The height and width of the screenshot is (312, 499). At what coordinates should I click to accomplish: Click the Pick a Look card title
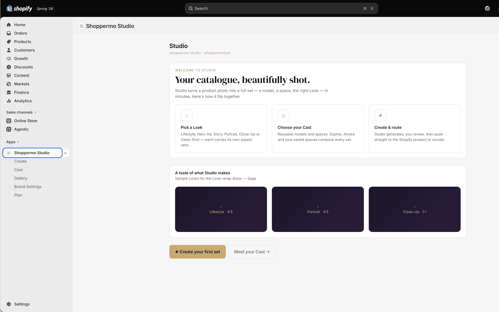191,127
